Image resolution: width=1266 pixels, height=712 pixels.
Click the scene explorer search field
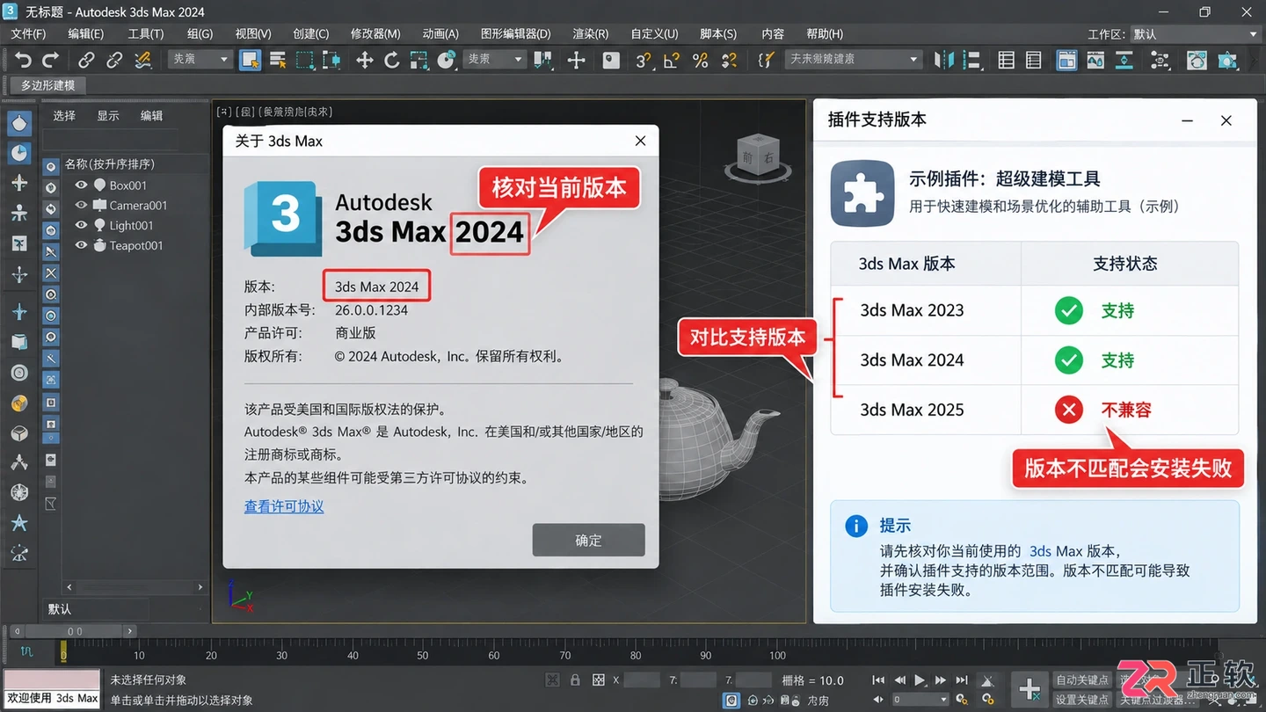(x=110, y=140)
